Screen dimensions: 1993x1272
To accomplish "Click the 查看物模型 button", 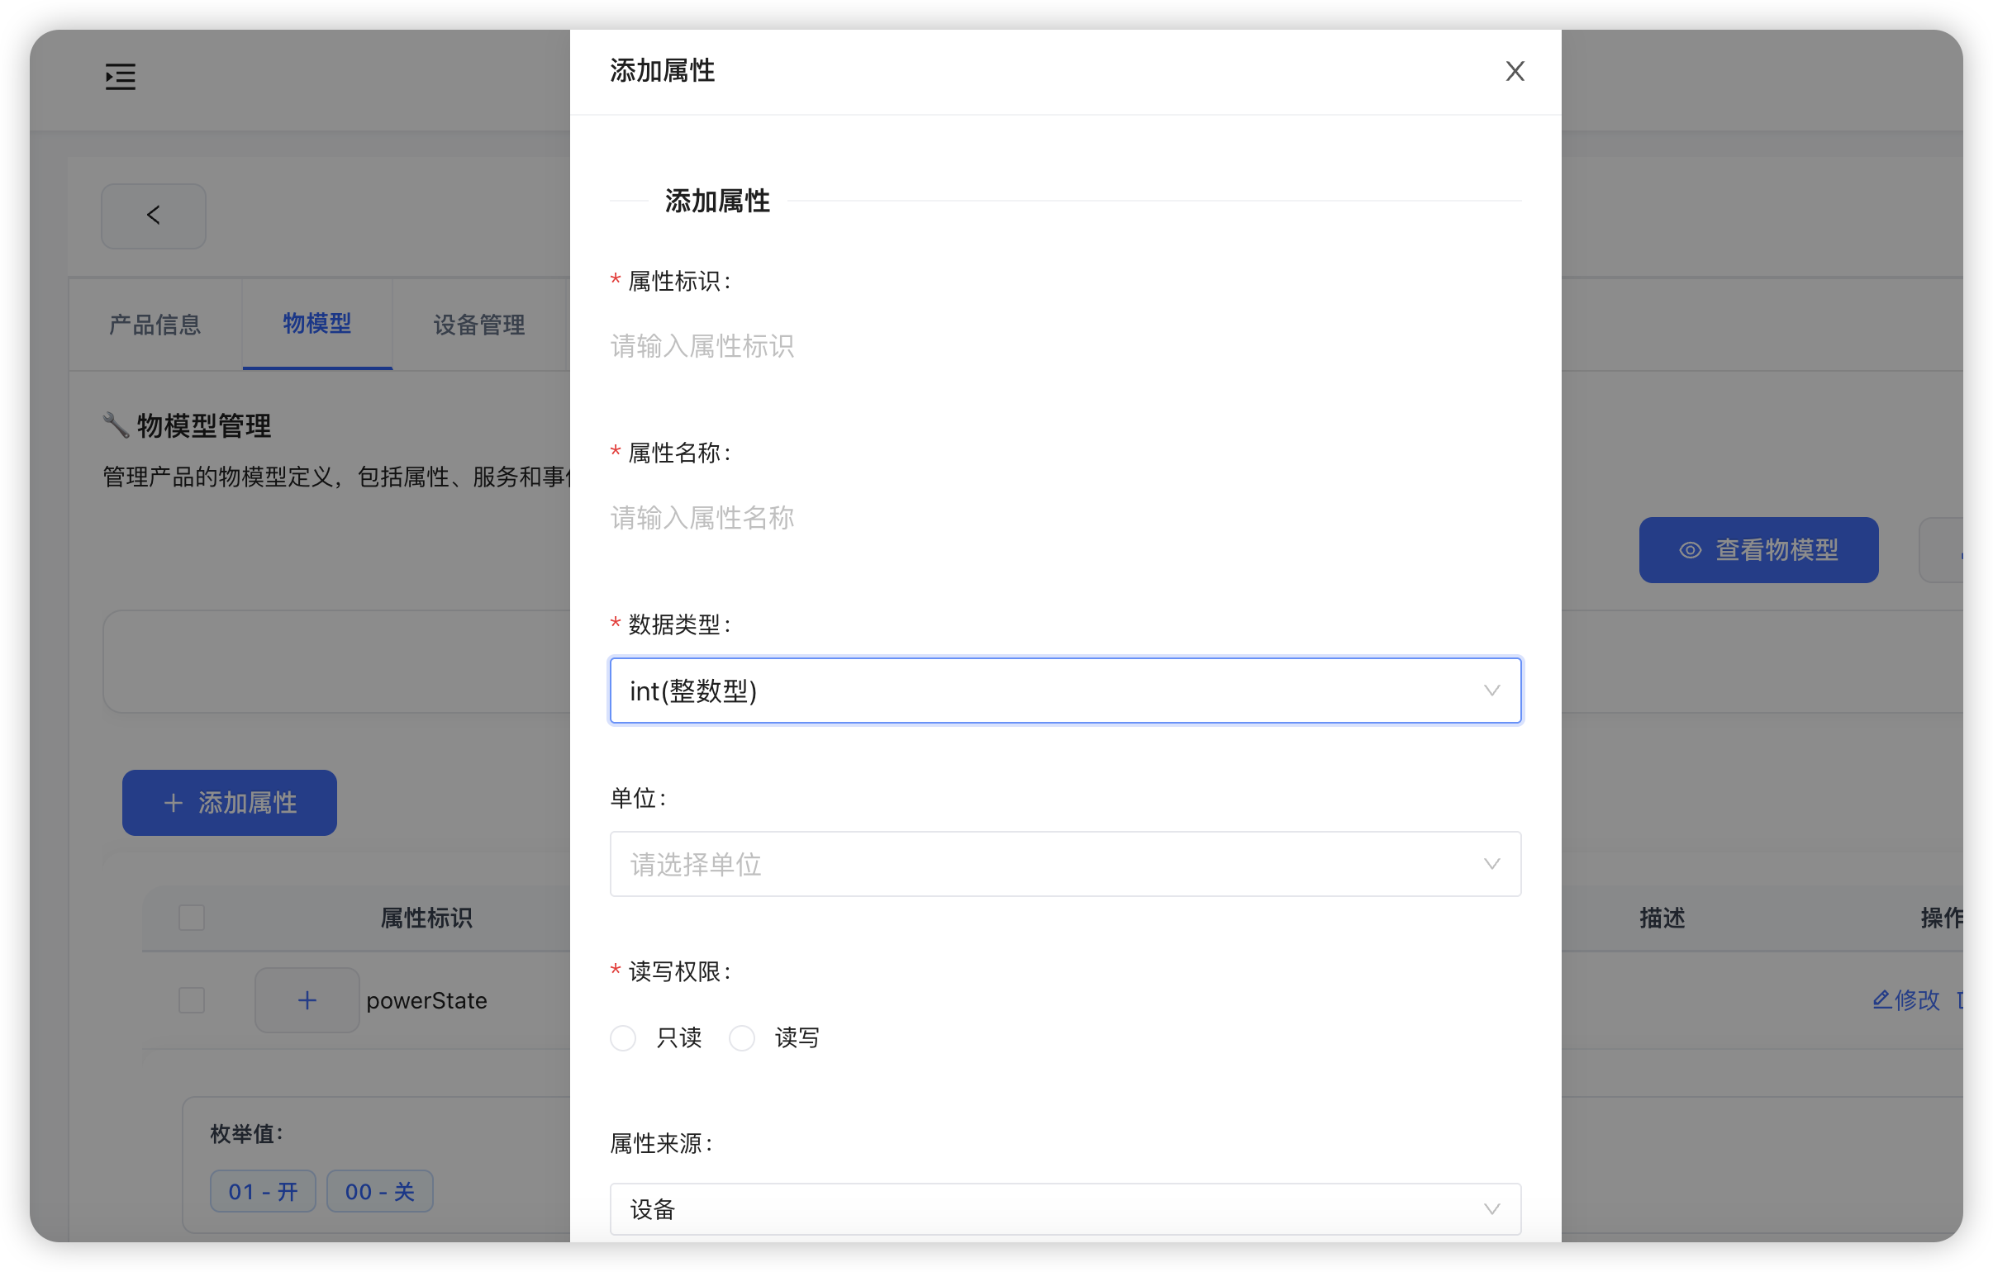I will (1759, 549).
